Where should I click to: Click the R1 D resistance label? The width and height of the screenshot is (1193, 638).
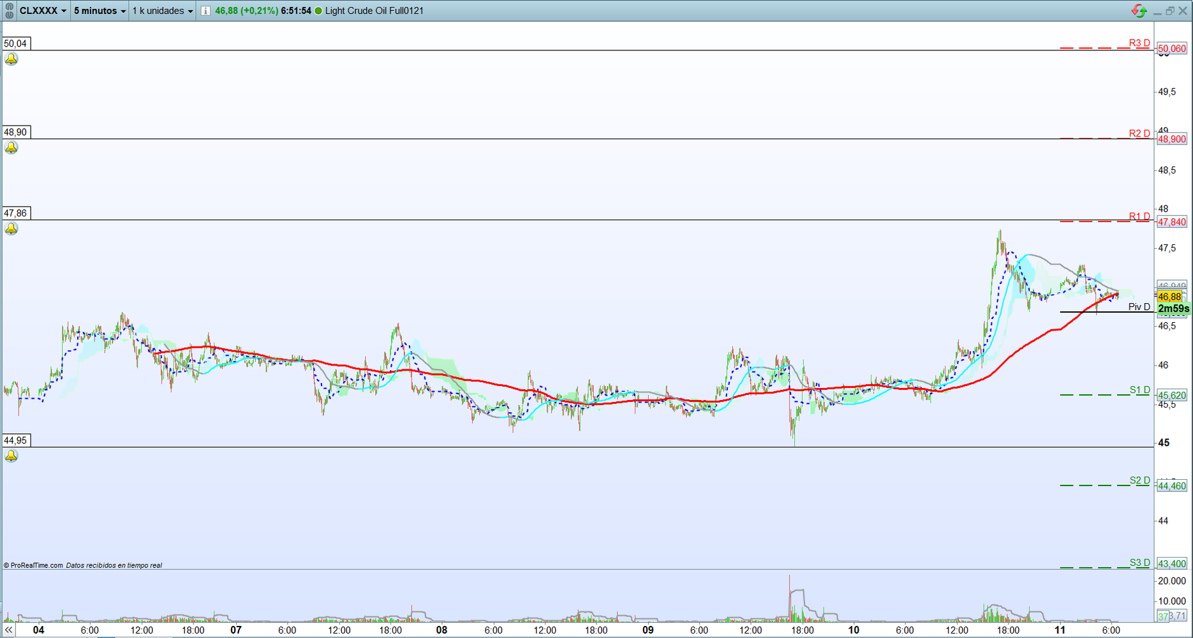pyautogui.click(x=1139, y=216)
